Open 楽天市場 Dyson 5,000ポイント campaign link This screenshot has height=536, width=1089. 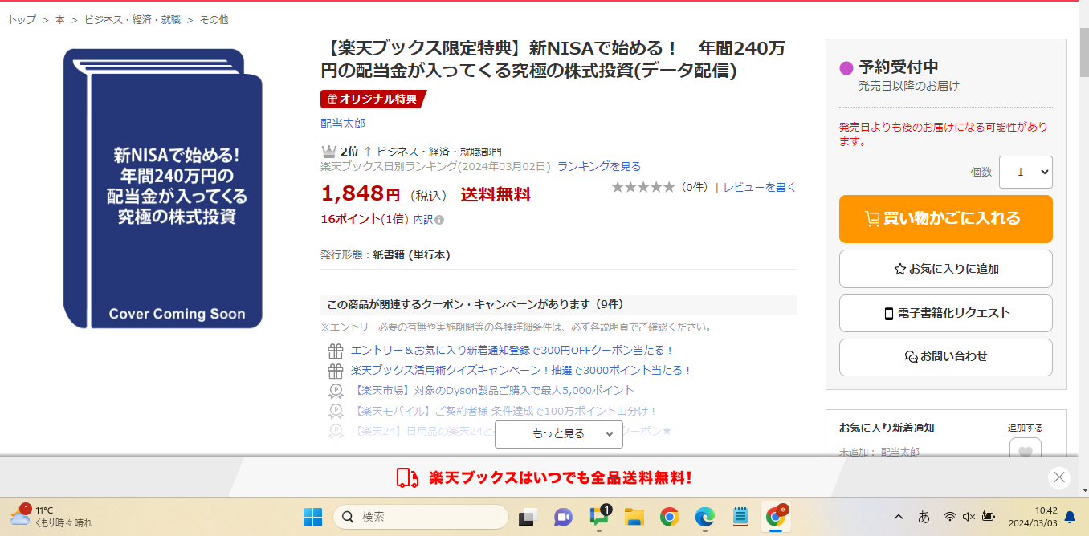492,390
